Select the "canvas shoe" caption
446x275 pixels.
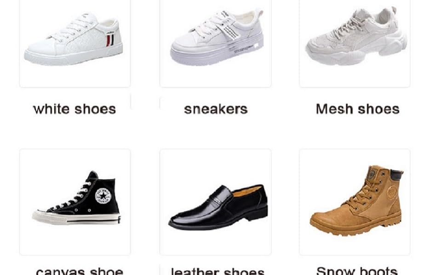pyautogui.click(x=80, y=271)
